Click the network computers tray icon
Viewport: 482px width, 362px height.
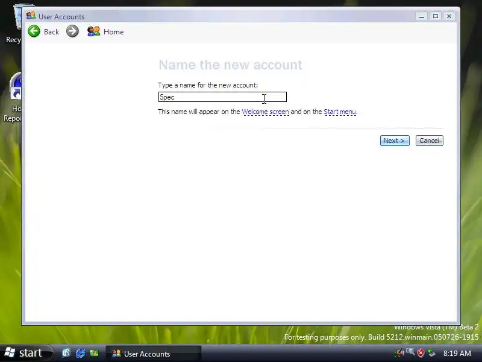point(410,352)
